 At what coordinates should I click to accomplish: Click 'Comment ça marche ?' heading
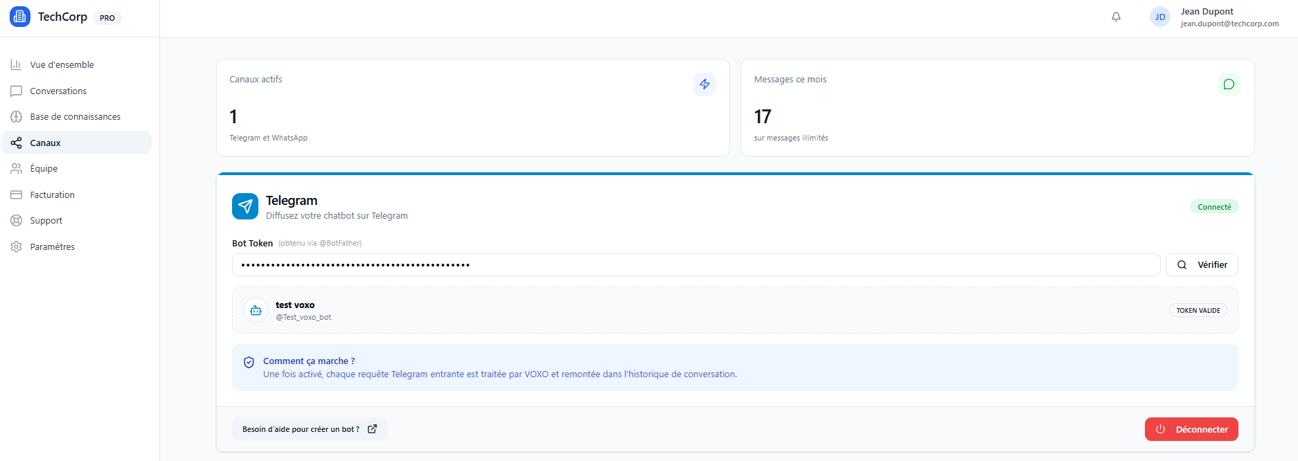point(309,361)
